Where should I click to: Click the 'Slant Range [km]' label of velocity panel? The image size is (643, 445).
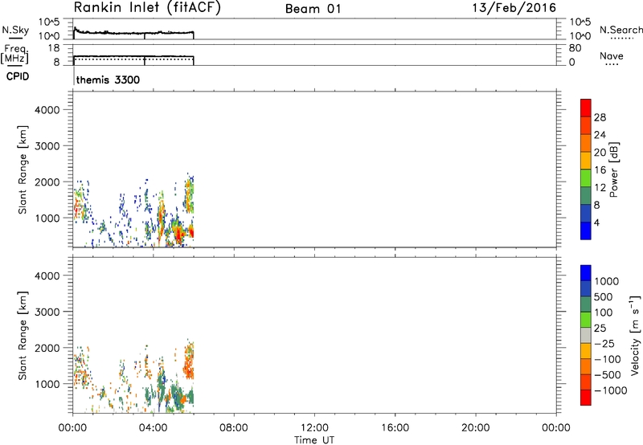click(23, 336)
